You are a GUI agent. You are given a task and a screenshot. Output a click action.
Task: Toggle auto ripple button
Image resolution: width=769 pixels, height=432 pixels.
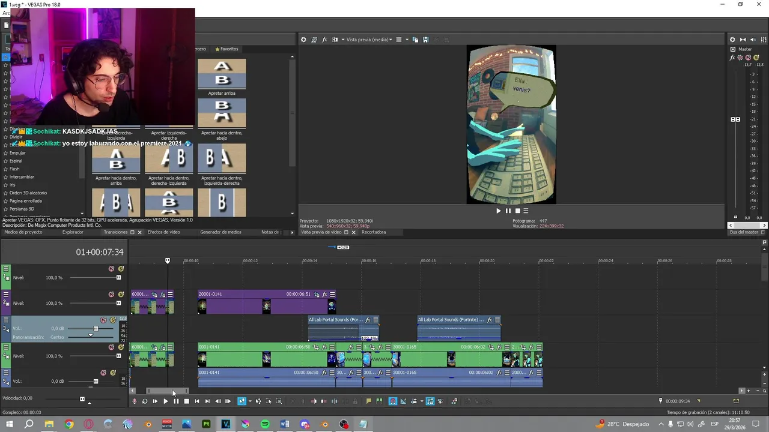point(413,401)
